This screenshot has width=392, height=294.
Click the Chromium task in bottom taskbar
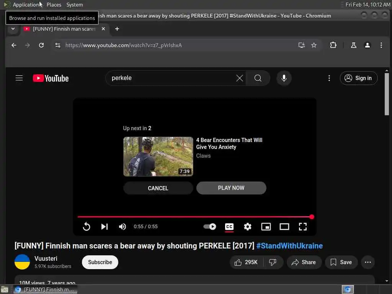(x=45, y=289)
